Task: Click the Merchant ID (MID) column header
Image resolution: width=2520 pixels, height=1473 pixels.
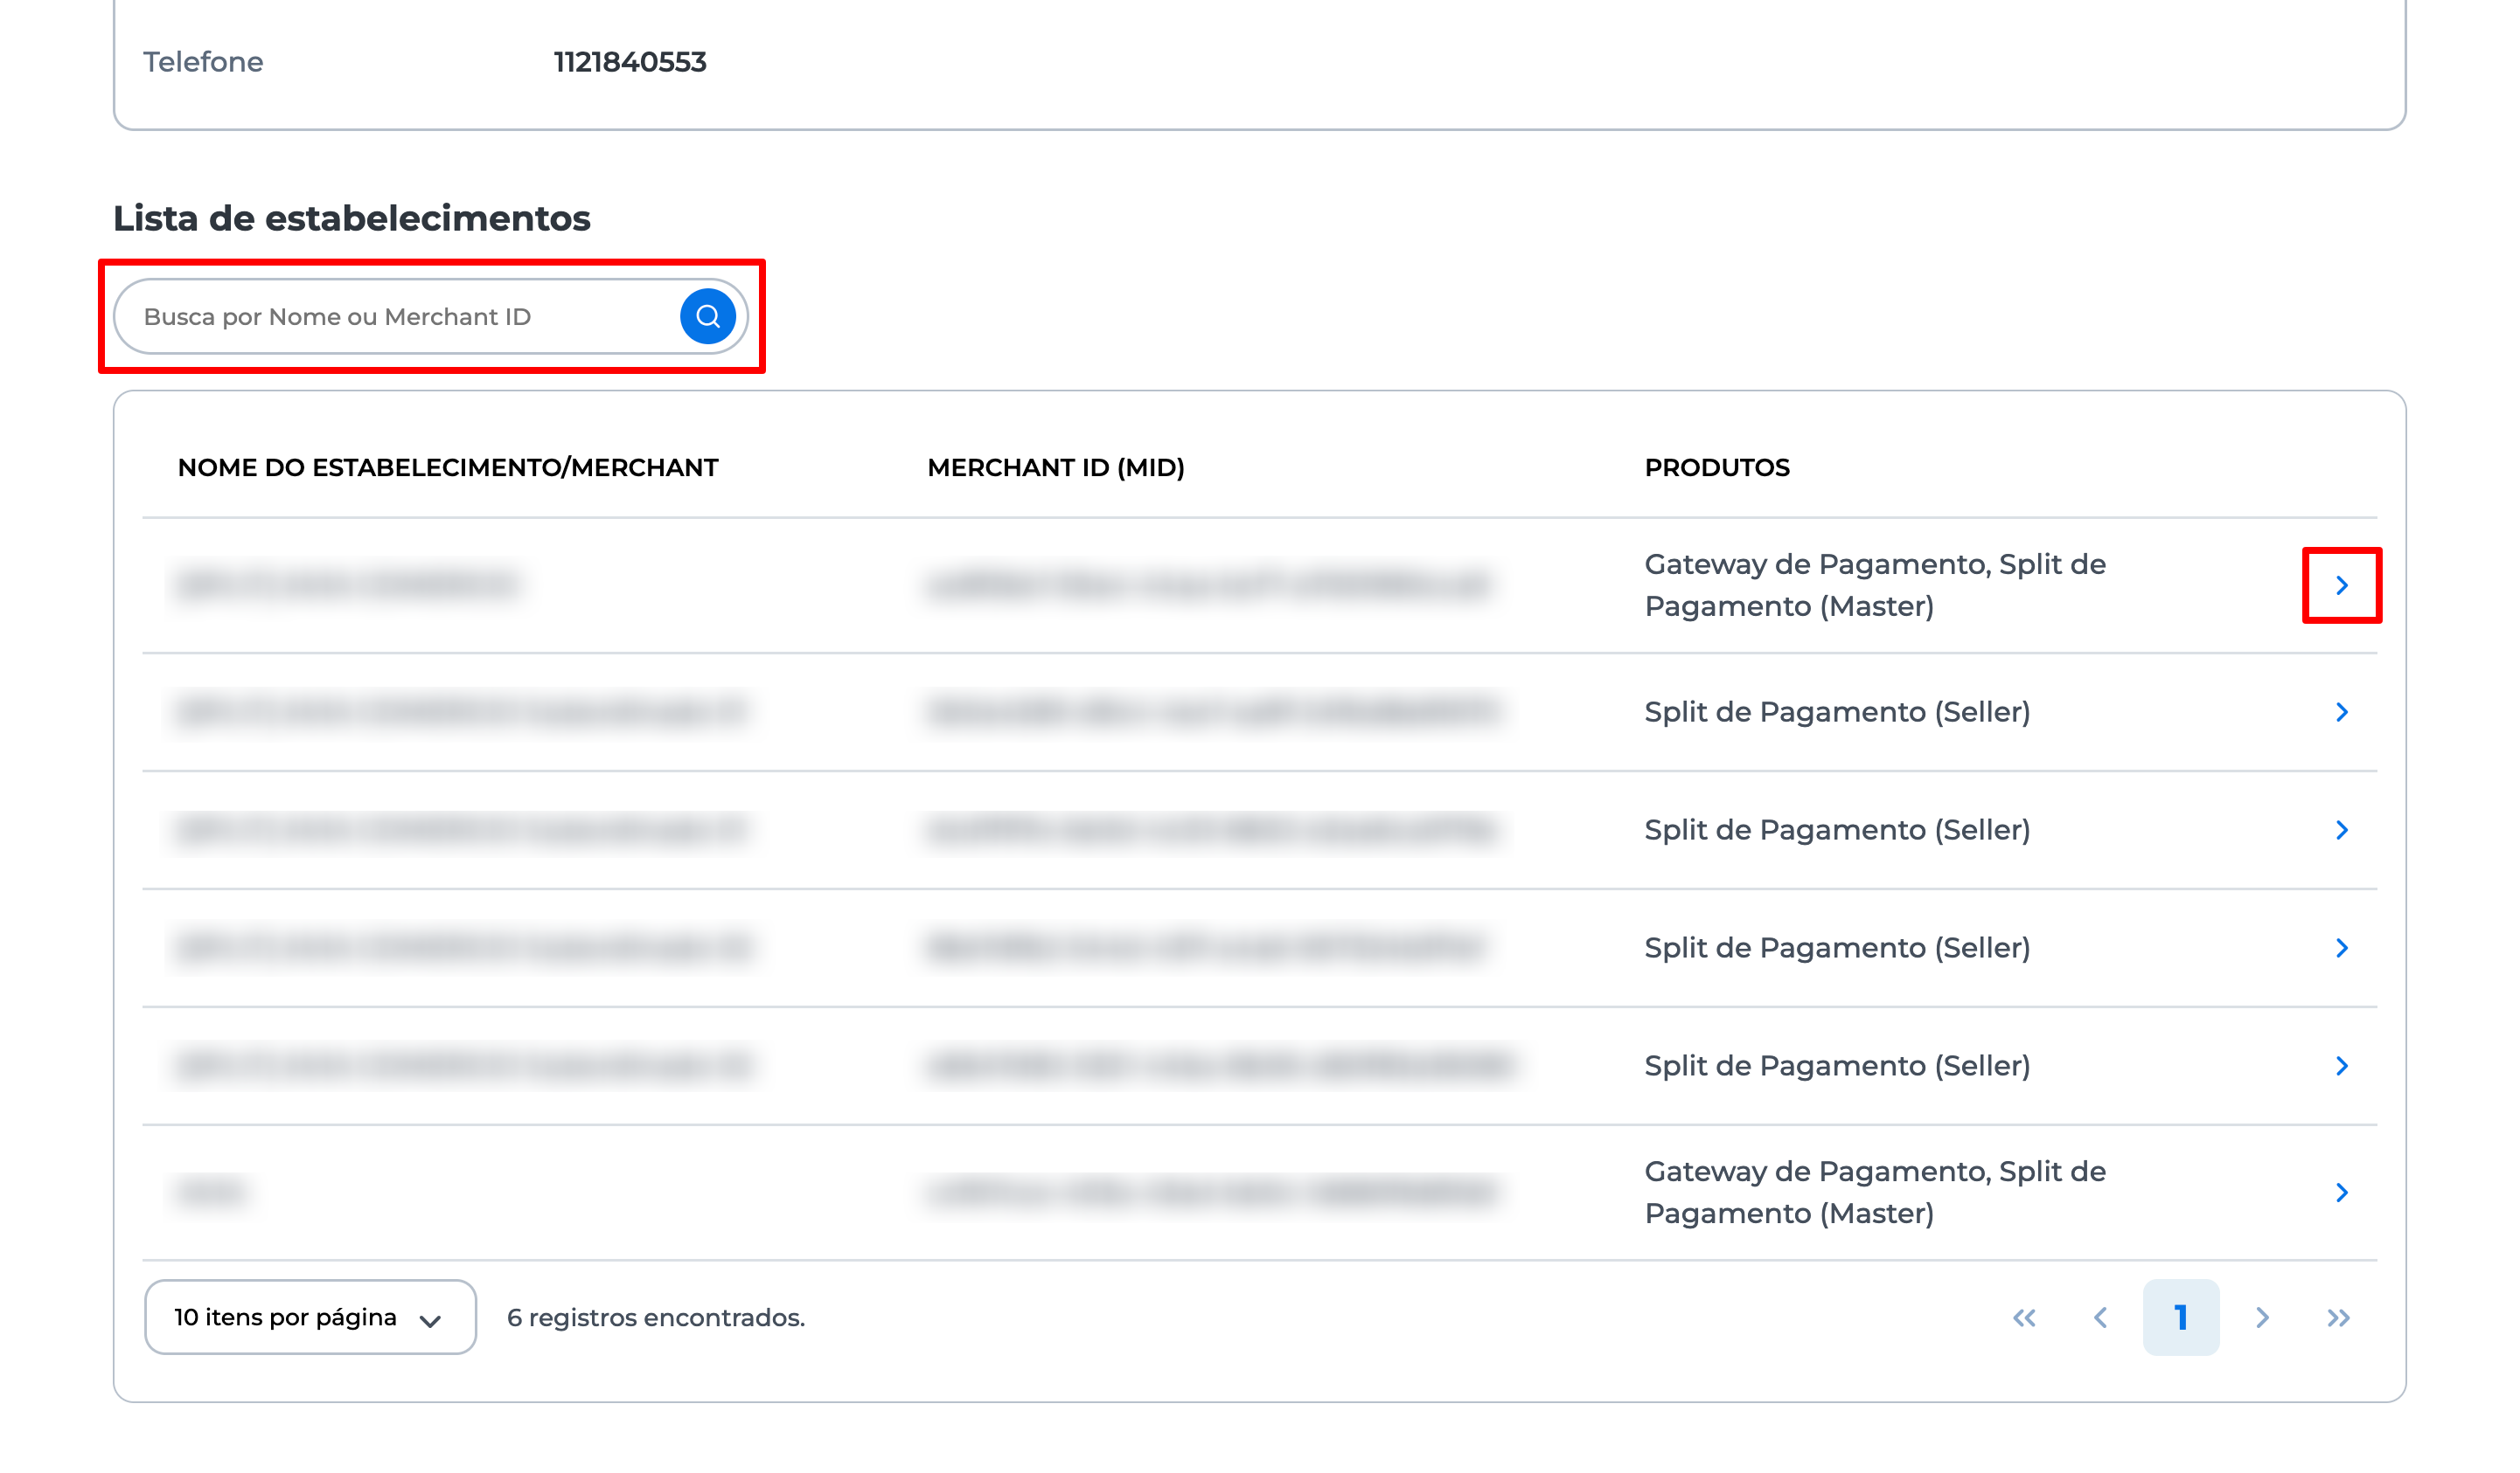Action: click(1055, 467)
